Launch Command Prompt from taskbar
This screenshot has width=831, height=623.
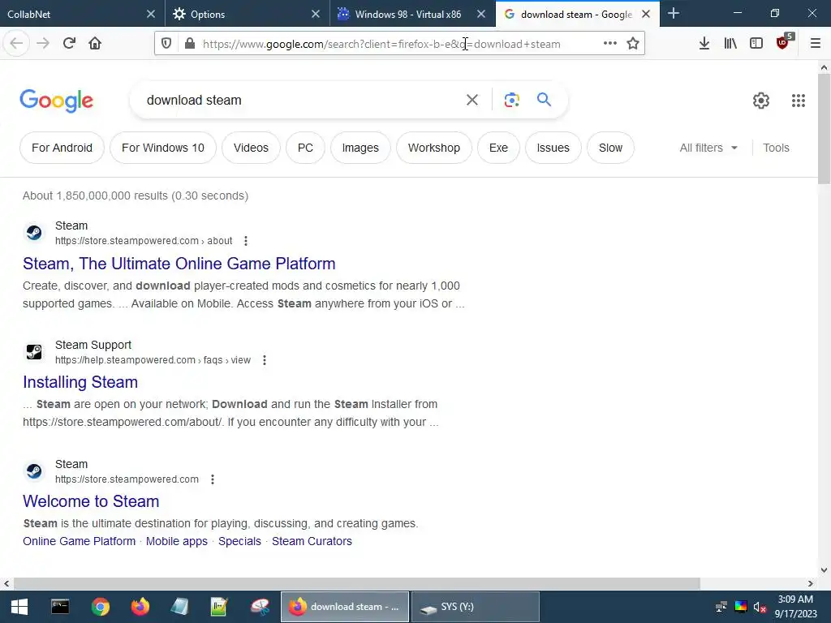(x=60, y=607)
